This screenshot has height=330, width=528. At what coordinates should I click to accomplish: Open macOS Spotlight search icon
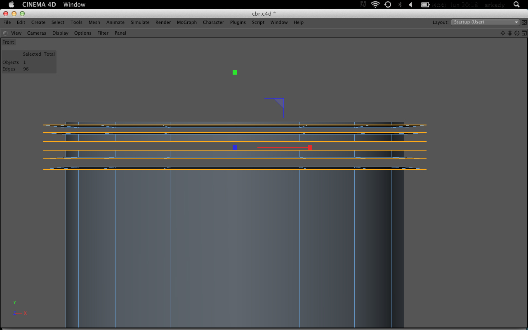click(516, 5)
